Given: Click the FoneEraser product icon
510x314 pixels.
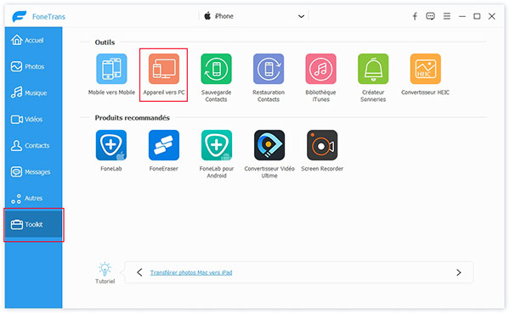Looking at the screenshot, I should 164,145.
